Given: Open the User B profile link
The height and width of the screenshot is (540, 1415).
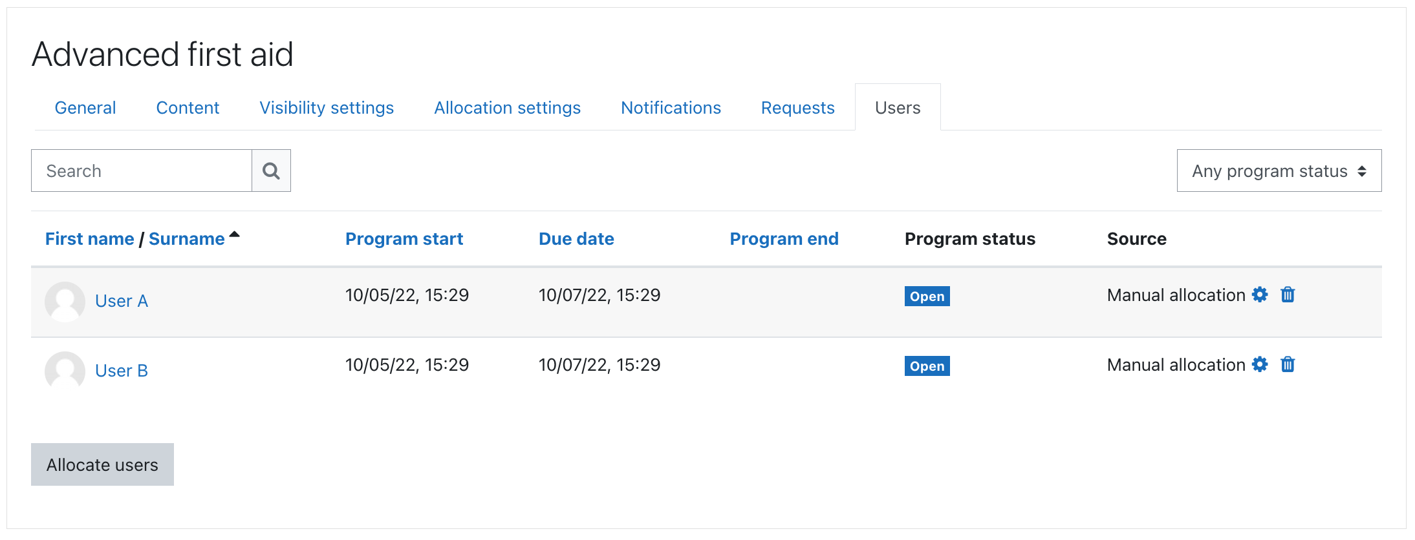Looking at the screenshot, I should tap(122, 371).
